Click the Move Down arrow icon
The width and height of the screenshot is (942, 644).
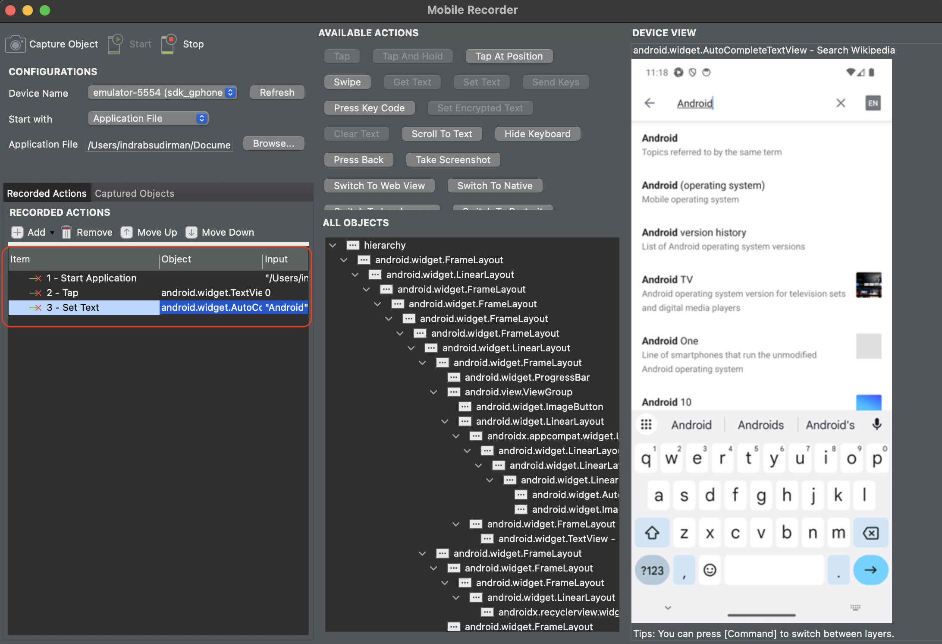point(191,232)
